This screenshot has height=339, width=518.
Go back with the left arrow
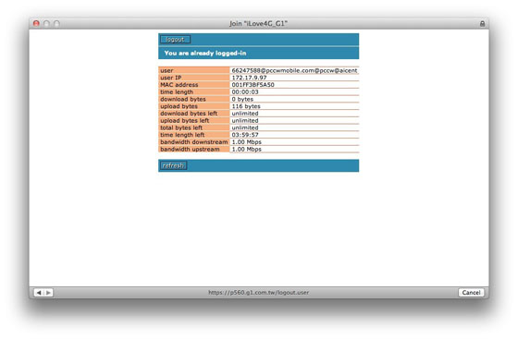click(39, 293)
